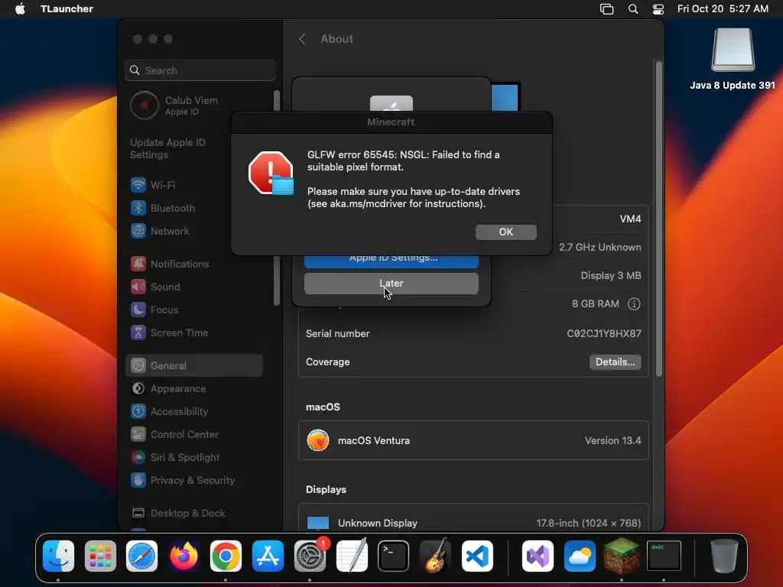
Task: Select Bluetooth in the sidebar
Action: 195,208
